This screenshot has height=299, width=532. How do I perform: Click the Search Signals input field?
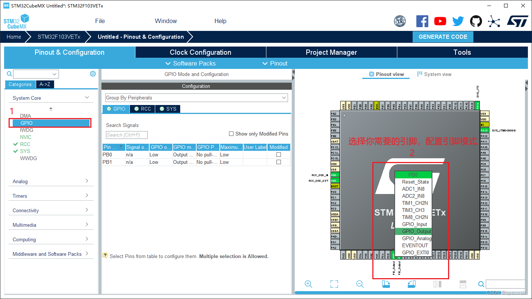127,135
